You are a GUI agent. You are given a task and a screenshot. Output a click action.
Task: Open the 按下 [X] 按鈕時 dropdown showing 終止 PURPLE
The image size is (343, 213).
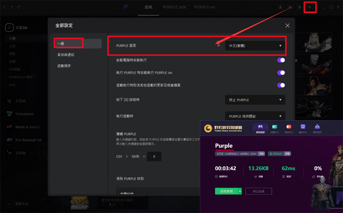point(255,100)
